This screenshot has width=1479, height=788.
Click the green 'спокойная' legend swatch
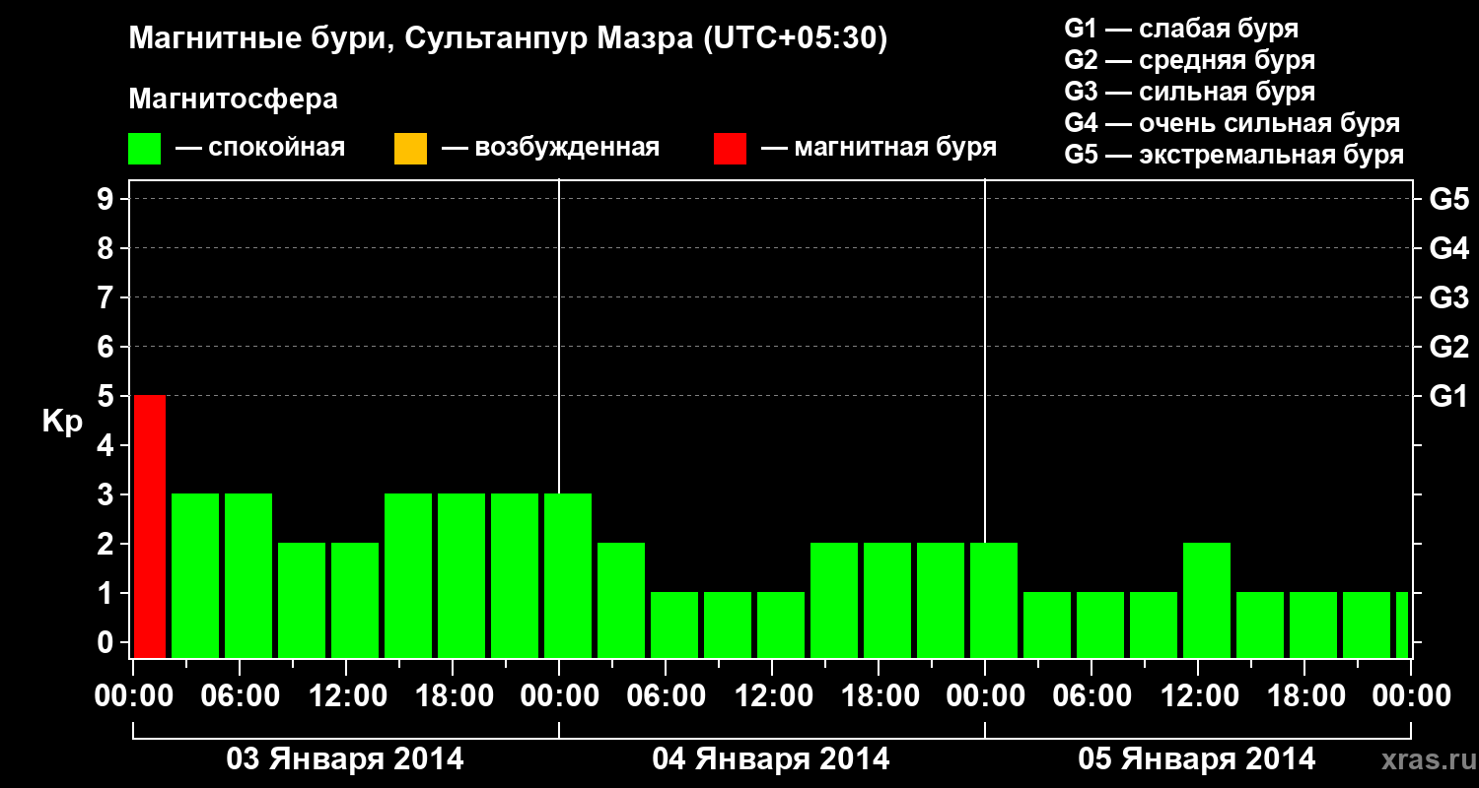pos(145,149)
